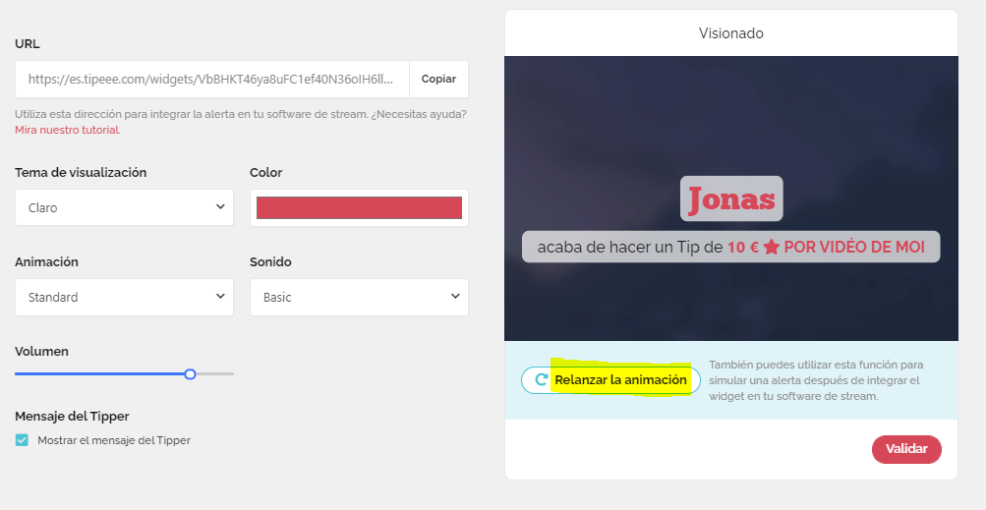Click the chevron arrow in the Standard selector
This screenshot has width=986, height=510.
click(219, 297)
